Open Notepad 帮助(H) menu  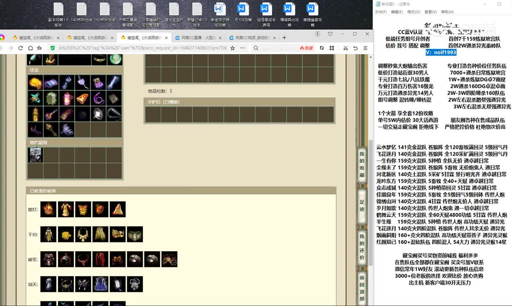[x=447, y=12]
